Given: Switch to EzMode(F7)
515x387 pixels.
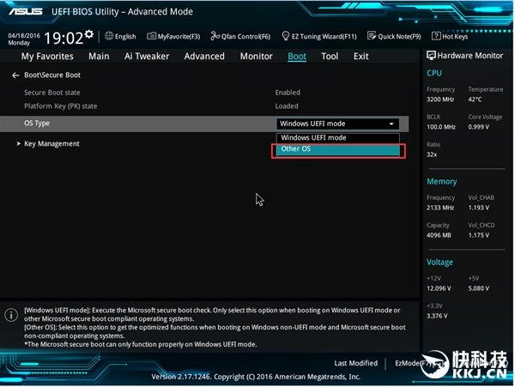Looking at the screenshot, I should point(410,363).
